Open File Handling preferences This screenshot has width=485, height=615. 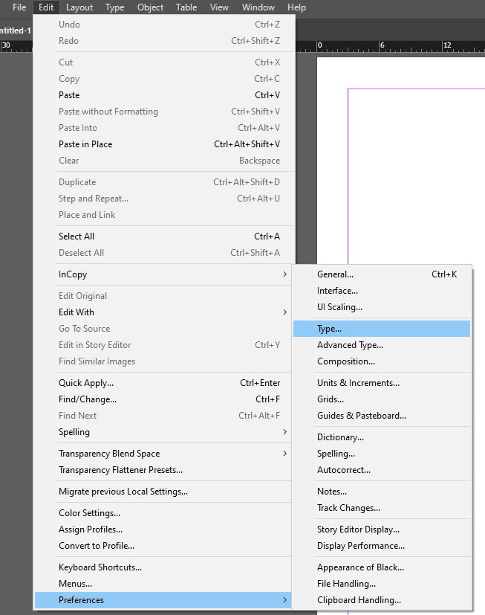pyautogui.click(x=382, y=584)
